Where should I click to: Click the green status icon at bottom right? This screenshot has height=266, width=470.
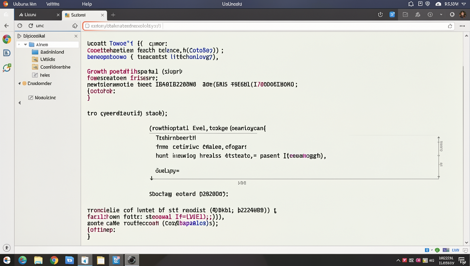coord(437,250)
